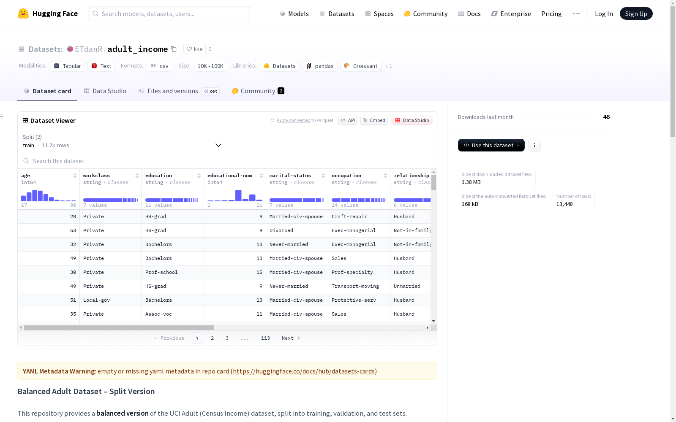This screenshot has height=422, width=676.
Task: Open the API button in Dataset Viewer
Action: [x=348, y=120]
